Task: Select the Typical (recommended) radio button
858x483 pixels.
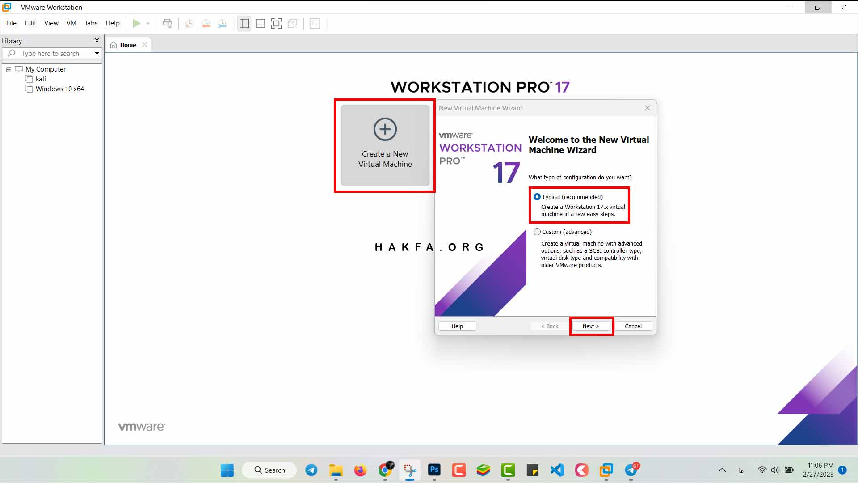Action: [537, 197]
